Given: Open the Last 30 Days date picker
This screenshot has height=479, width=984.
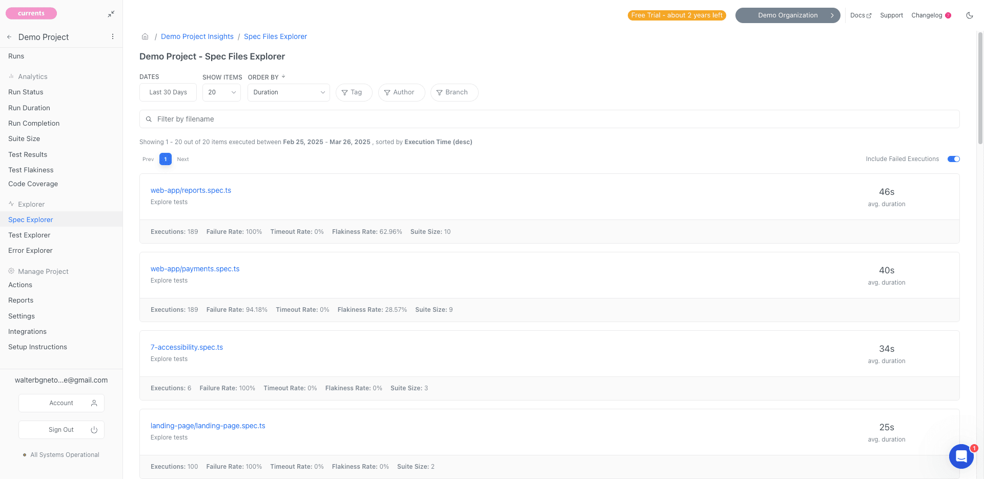Looking at the screenshot, I should tap(168, 92).
